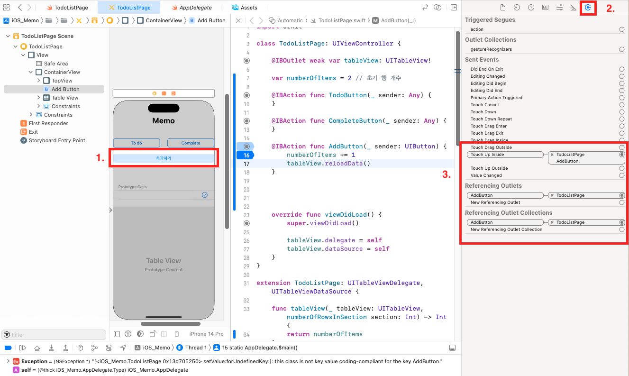Click the To do button on canvas
629x376 pixels.
137,143
